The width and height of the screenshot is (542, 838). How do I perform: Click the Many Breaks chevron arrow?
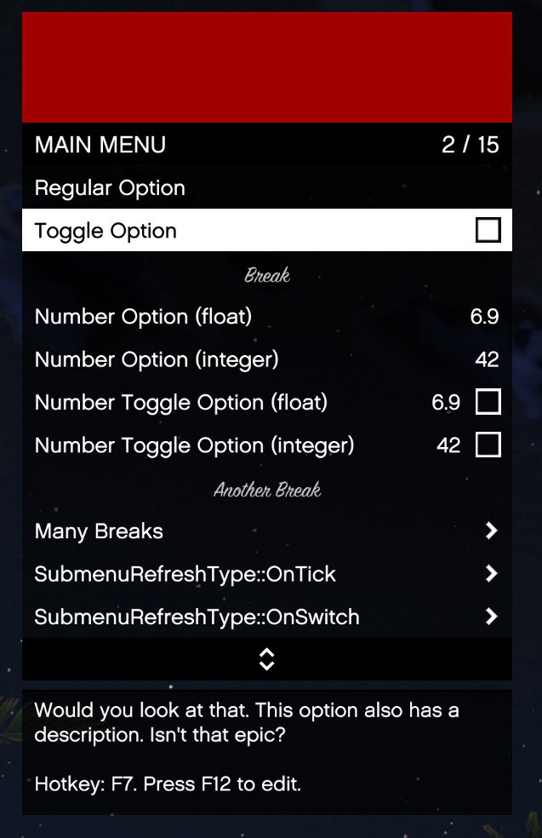coord(491,531)
